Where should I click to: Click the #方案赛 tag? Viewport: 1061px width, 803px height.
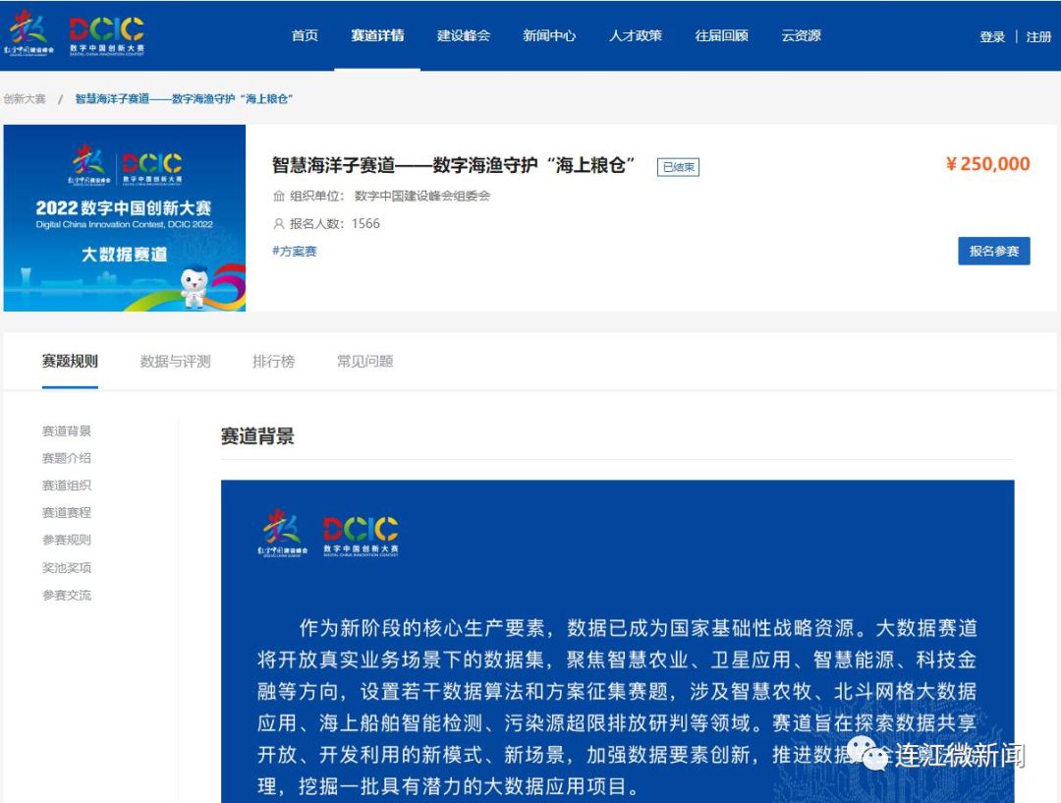[x=295, y=252]
